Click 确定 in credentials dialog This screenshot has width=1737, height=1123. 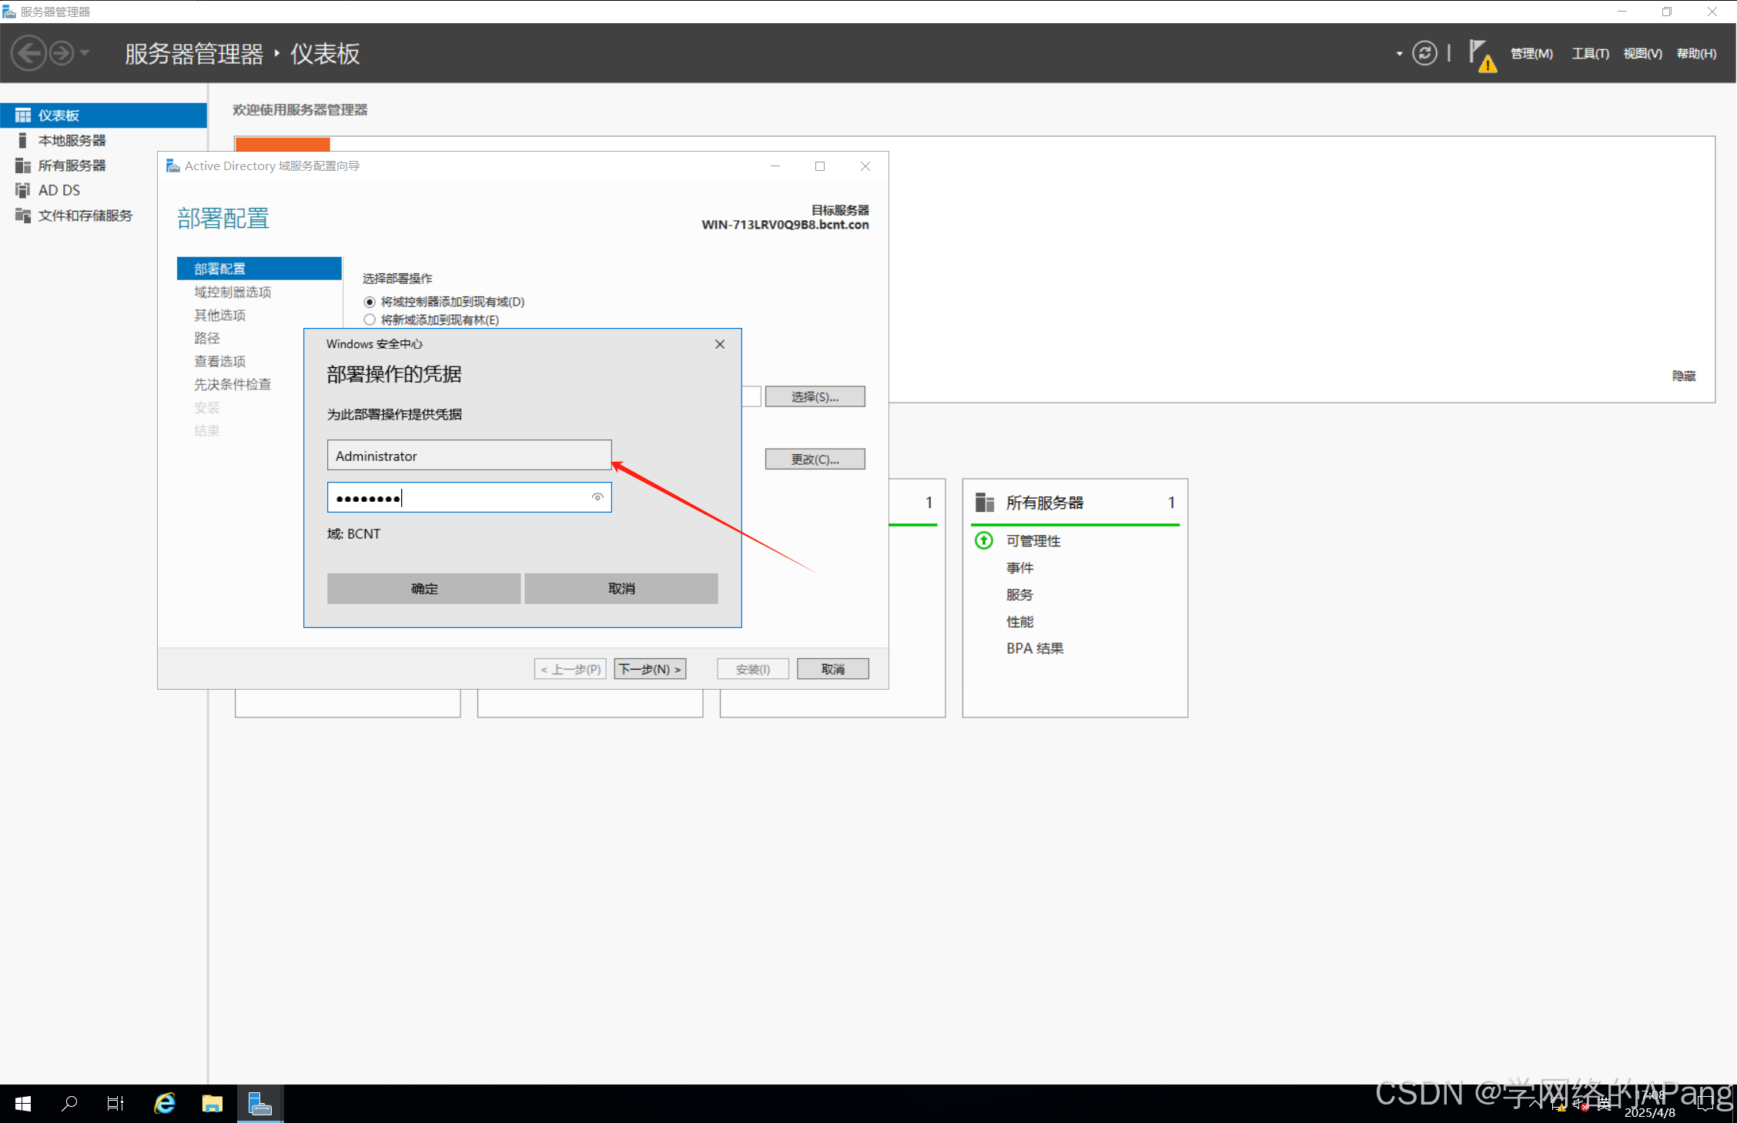tap(423, 588)
